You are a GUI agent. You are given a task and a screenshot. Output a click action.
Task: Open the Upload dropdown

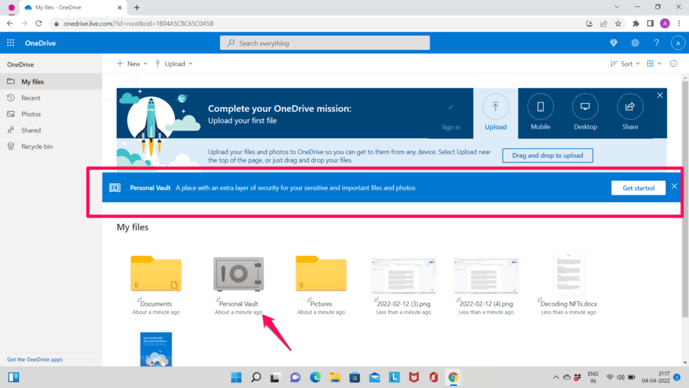pyautogui.click(x=174, y=63)
